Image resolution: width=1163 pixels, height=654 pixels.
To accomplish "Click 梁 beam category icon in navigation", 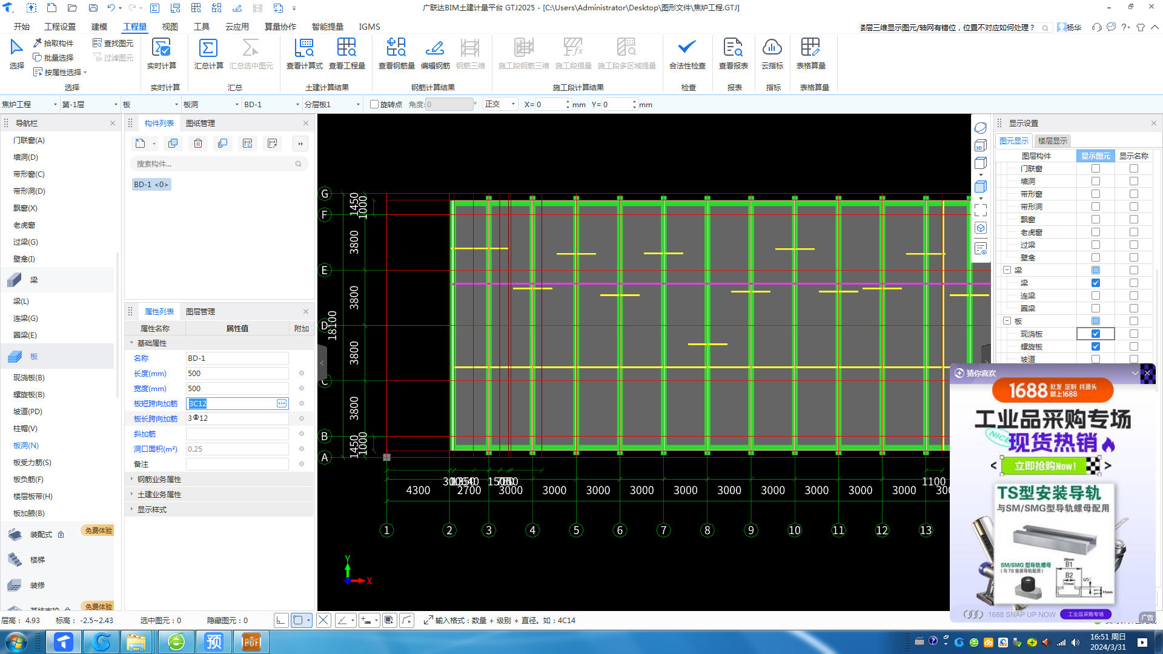I will point(15,280).
